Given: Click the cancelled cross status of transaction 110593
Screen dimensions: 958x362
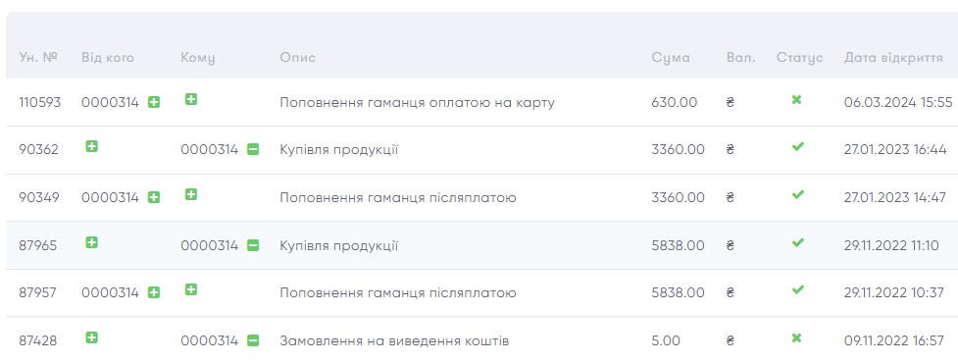Looking at the screenshot, I should [x=797, y=99].
